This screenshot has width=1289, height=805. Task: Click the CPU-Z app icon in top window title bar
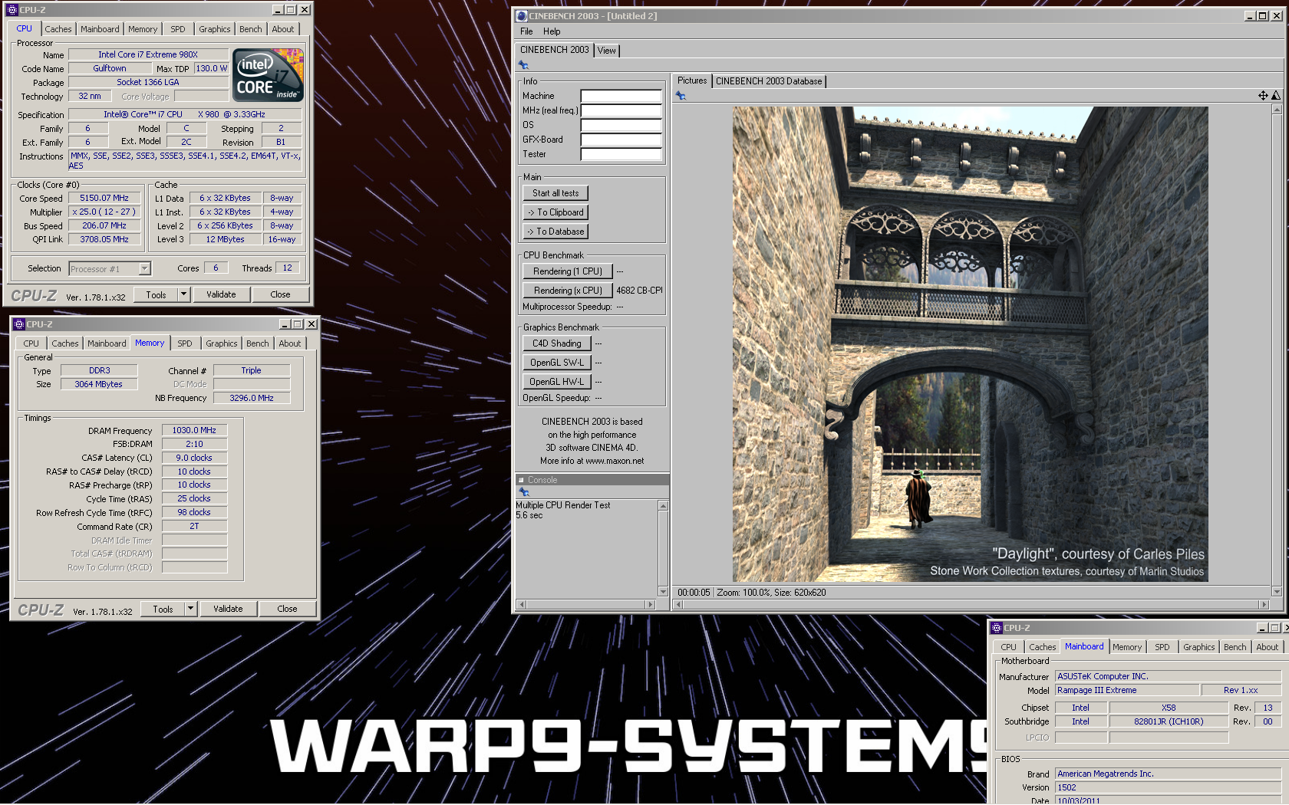pyautogui.click(x=12, y=10)
